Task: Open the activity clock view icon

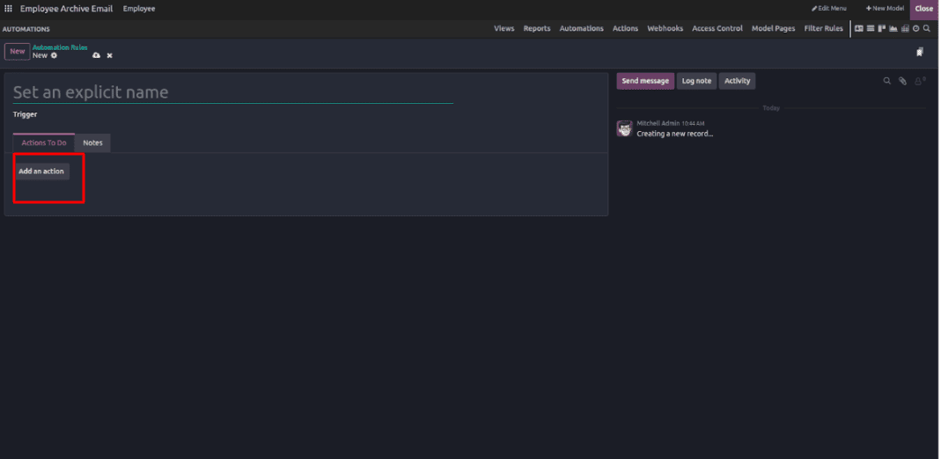Action: pos(915,29)
